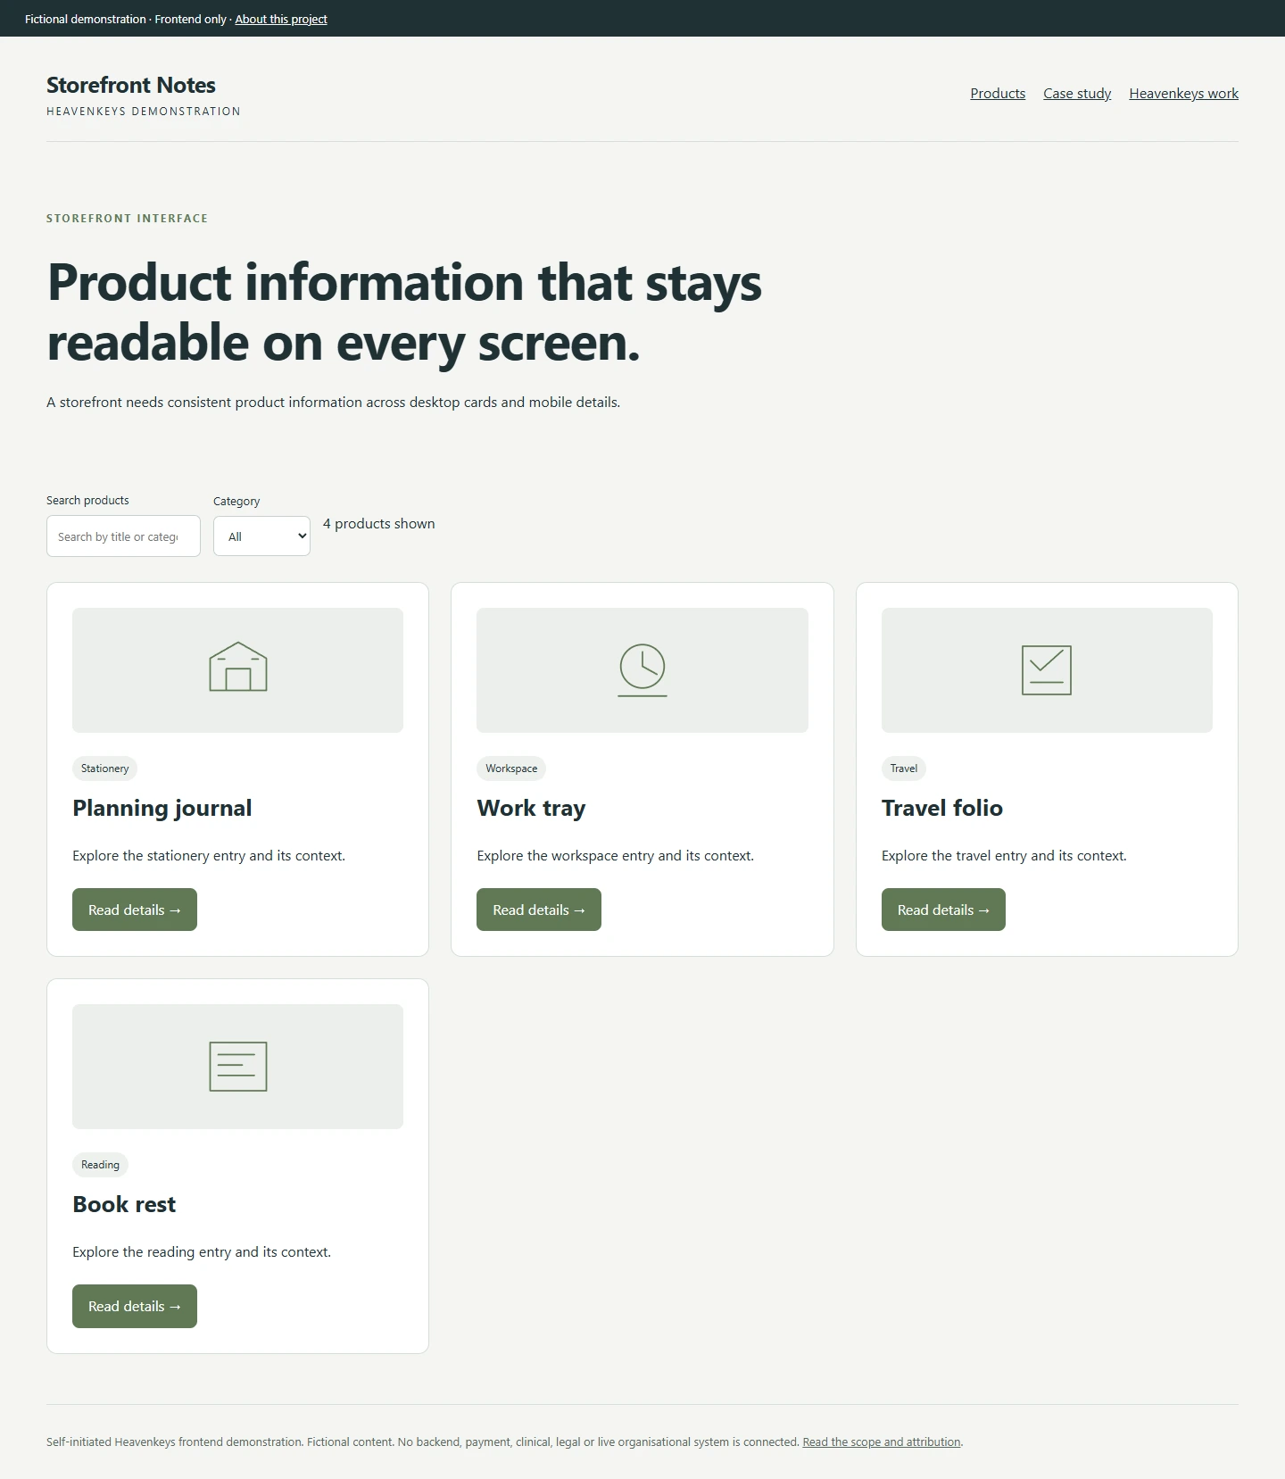The height and width of the screenshot is (1479, 1285).
Task: Open Read the scope and attribution link
Action: pyautogui.click(x=882, y=1442)
